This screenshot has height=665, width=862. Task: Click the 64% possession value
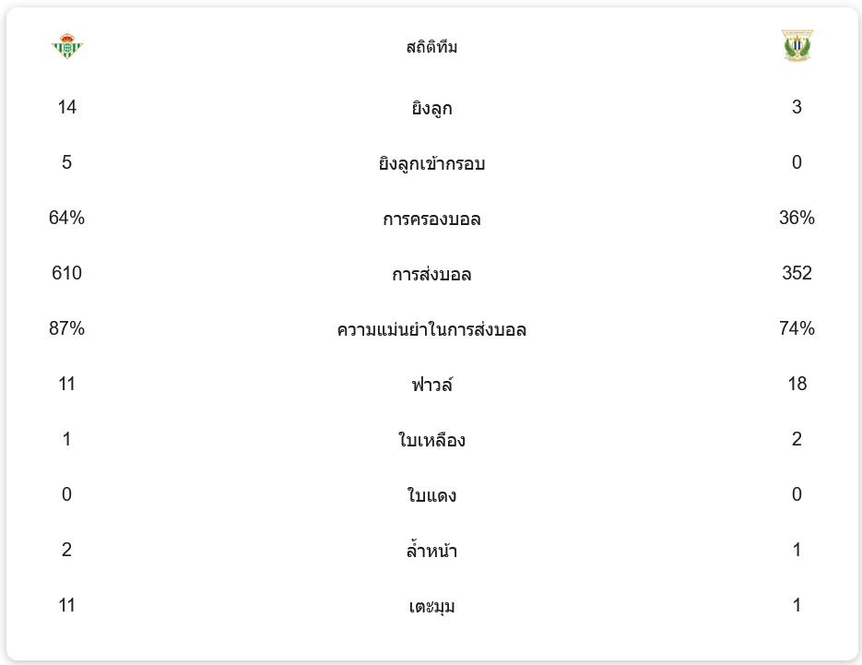click(66, 218)
